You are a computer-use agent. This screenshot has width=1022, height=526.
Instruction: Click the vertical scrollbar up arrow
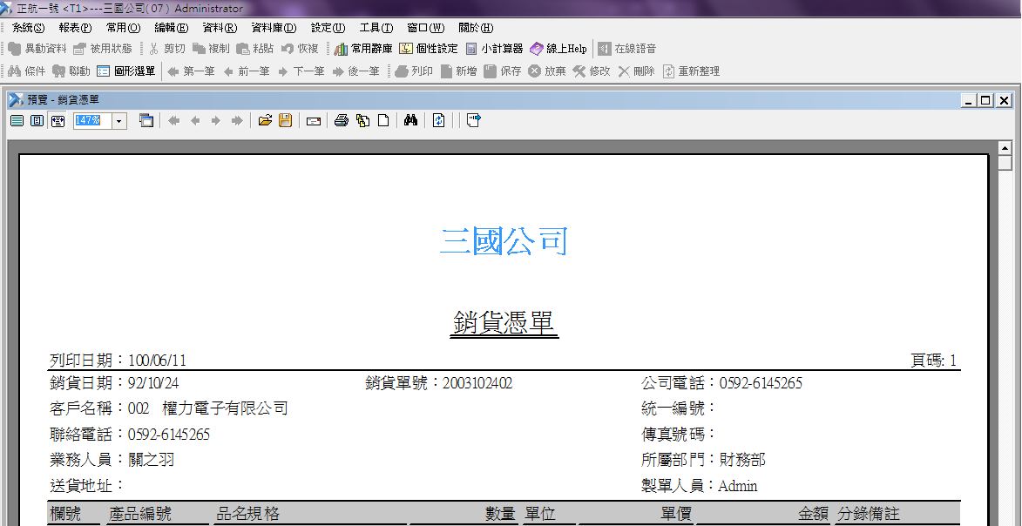coord(1005,147)
